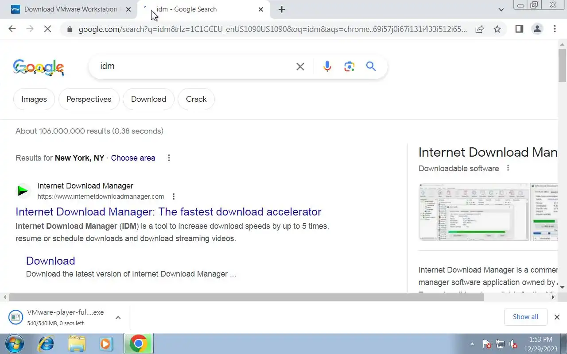The width and height of the screenshot is (567, 354).
Task: Start voice search with microphone icon
Action: (x=327, y=66)
